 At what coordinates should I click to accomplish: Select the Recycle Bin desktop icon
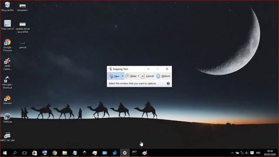(x=7, y=7)
